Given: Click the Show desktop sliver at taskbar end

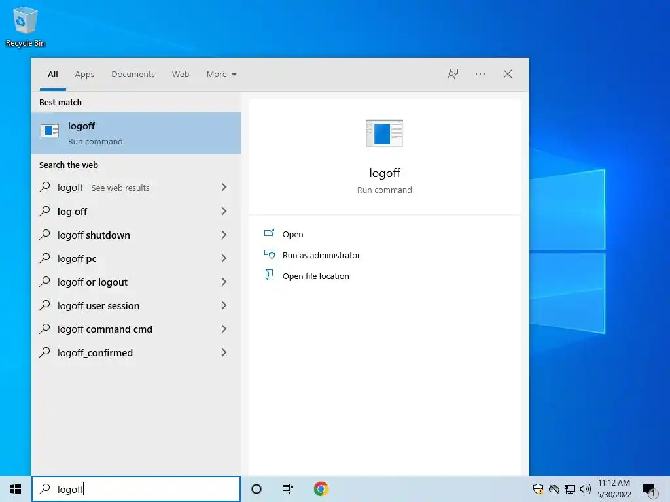Looking at the screenshot, I should click(x=668, y=489).
